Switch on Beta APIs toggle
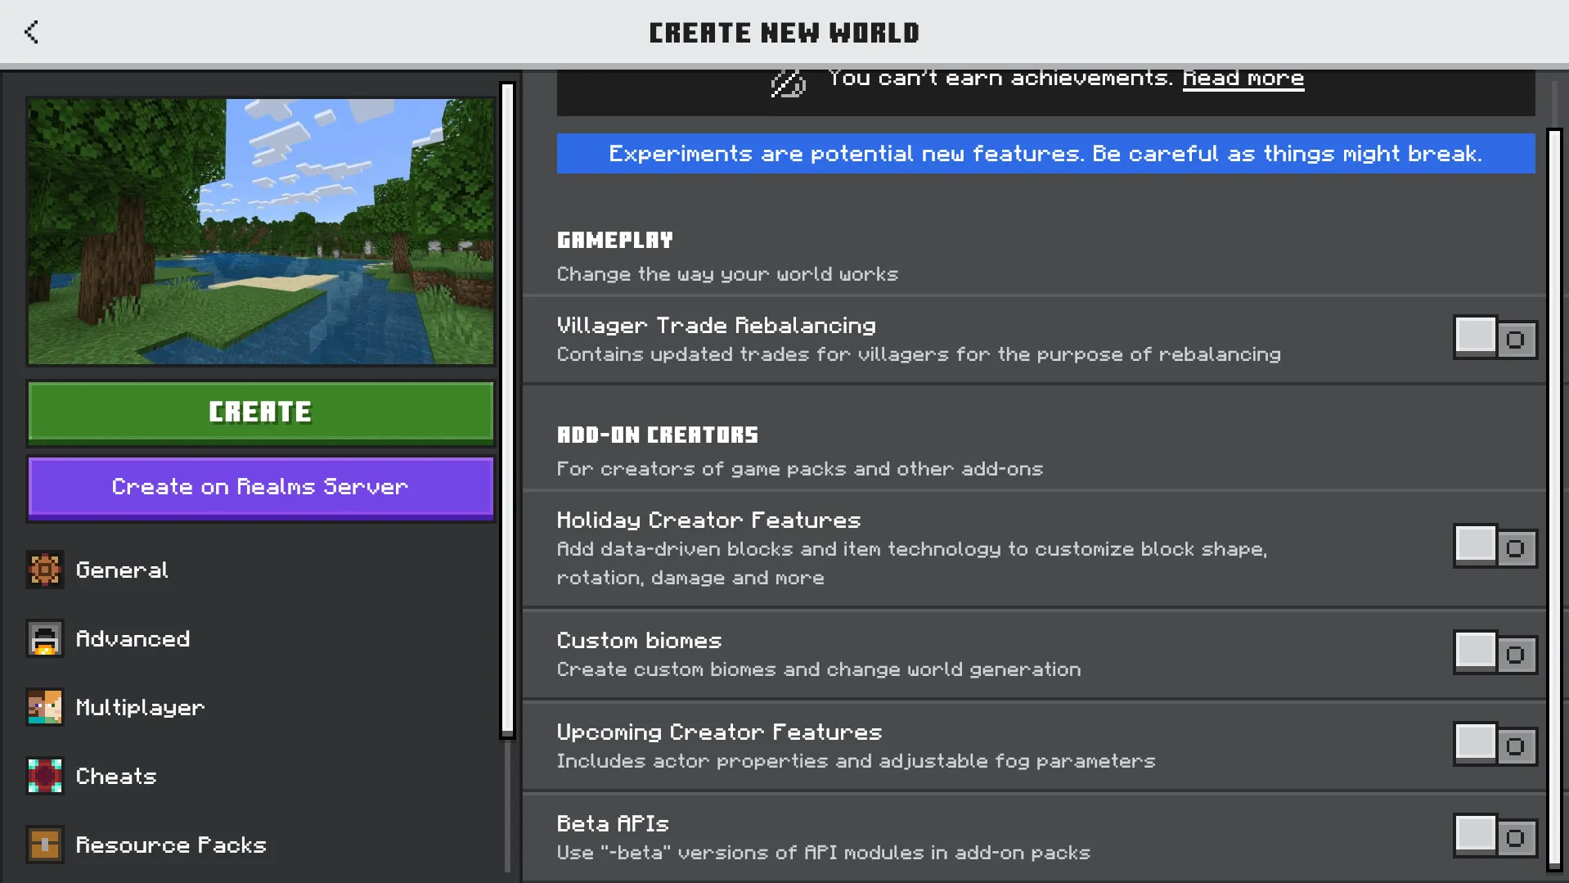The height and width of the screenshot is (883, 1569). click(x=1495, y=836)
